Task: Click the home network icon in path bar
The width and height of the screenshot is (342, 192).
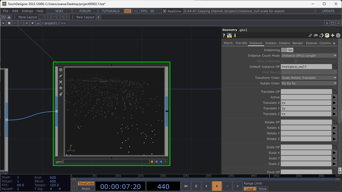Action: pos(38,23)
